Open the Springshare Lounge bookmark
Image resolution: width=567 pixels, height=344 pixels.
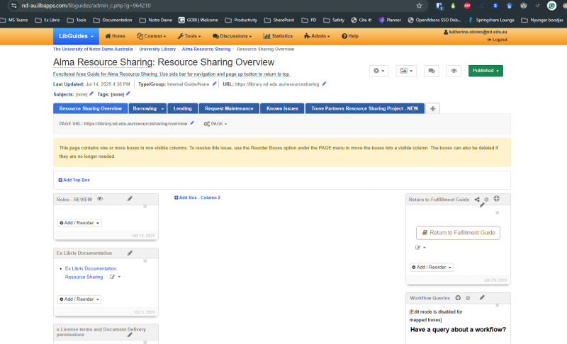(491, 20)
